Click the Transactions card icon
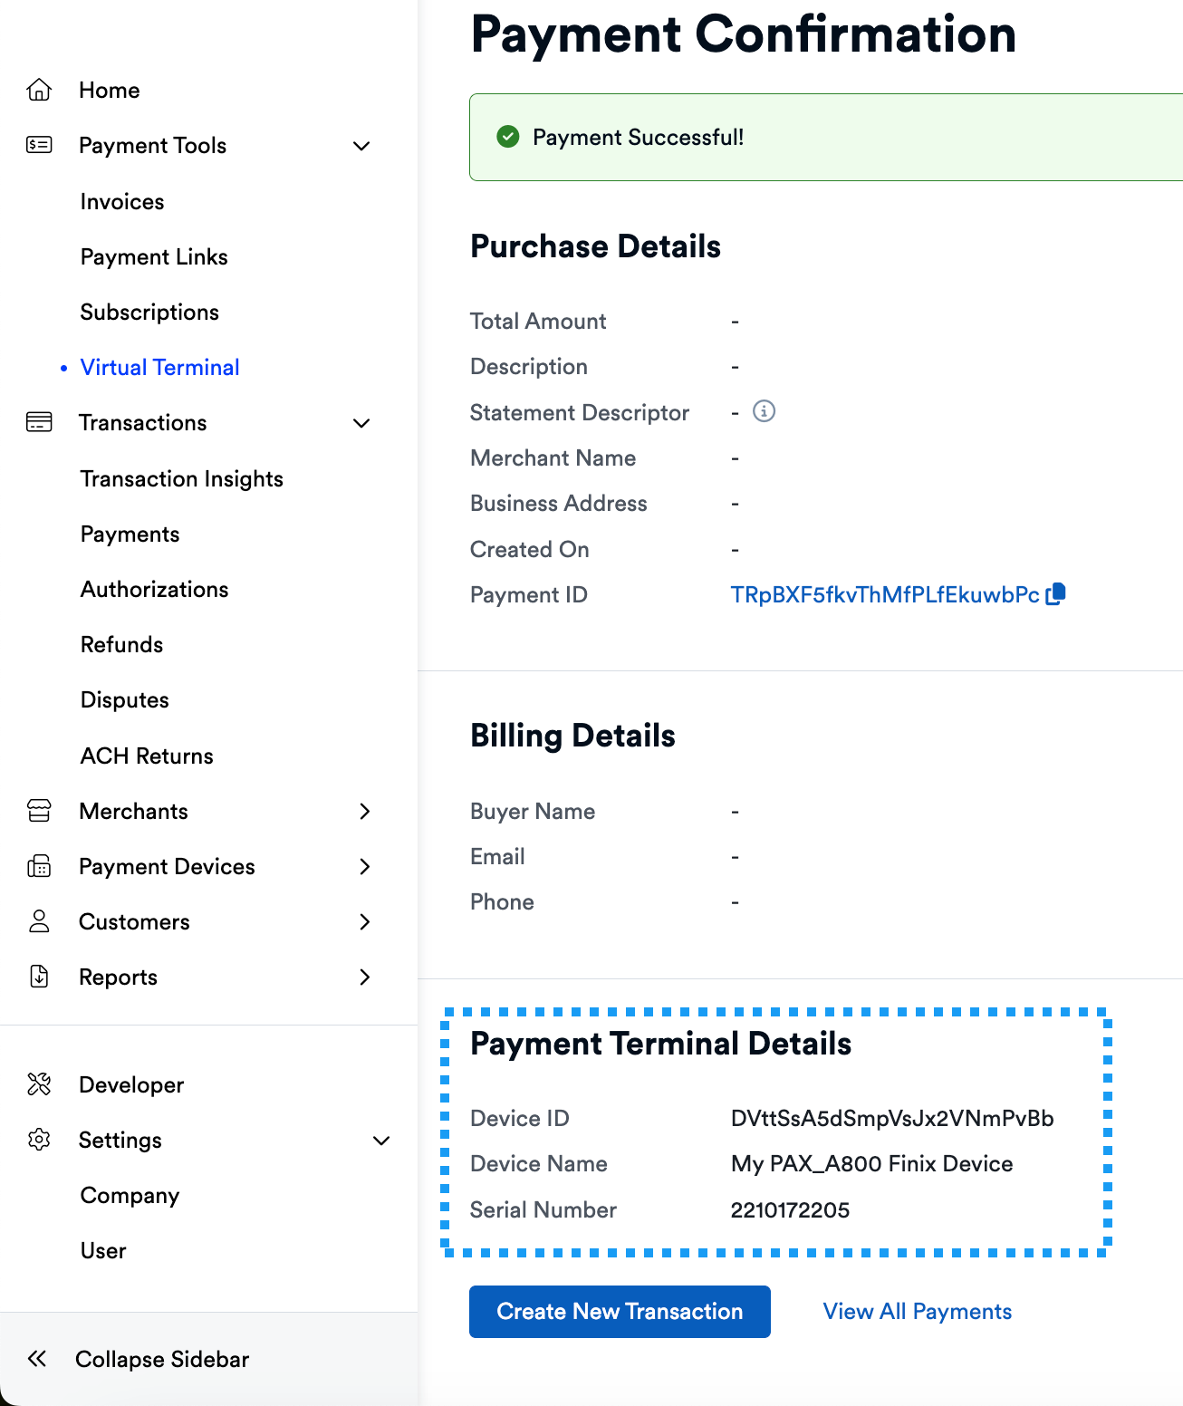 [x=39, y=422]
